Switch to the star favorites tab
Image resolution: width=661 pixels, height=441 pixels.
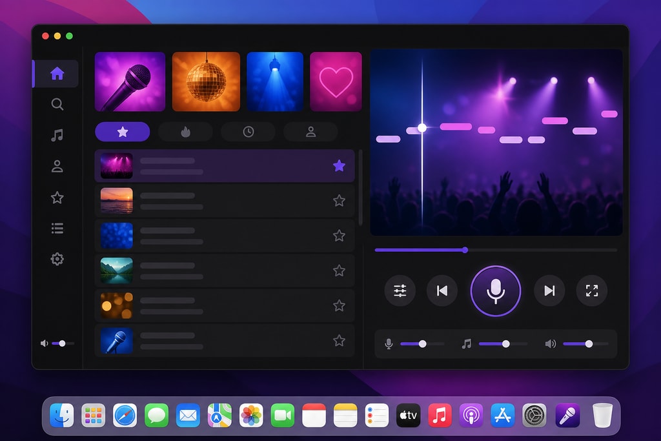click(x=123, y=132)
